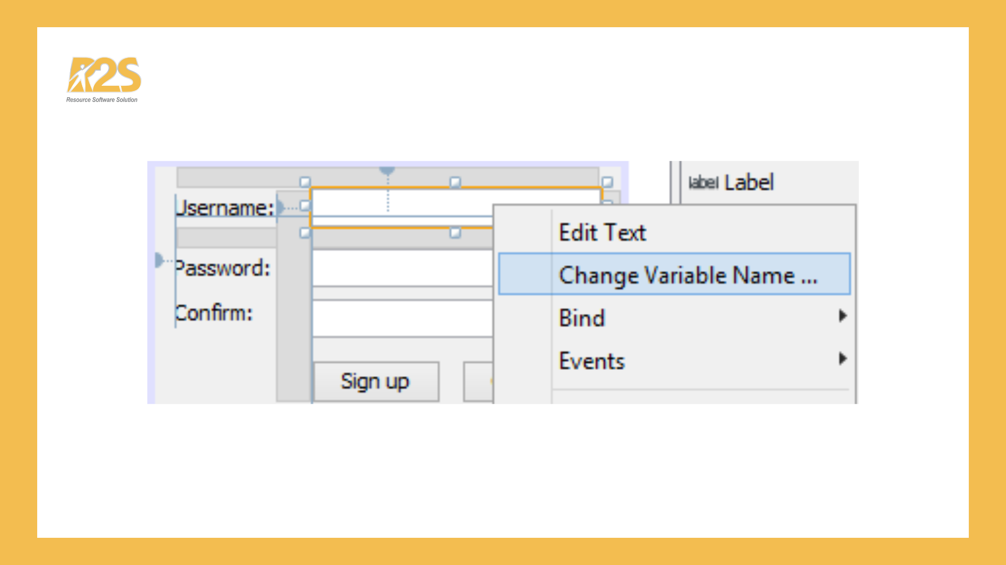This screenshot has width=1006, height=565.
Task: Click the partially hidden button beside Sign up
Action: (478, 382)
